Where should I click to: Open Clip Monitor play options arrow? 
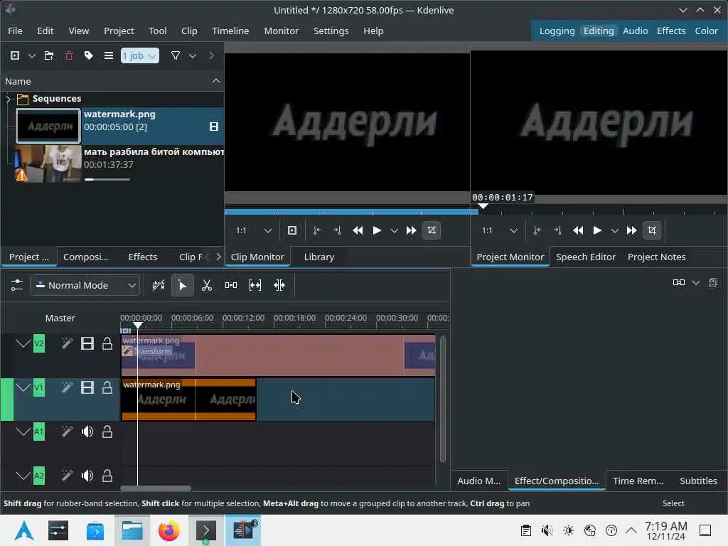click(394, 230)
